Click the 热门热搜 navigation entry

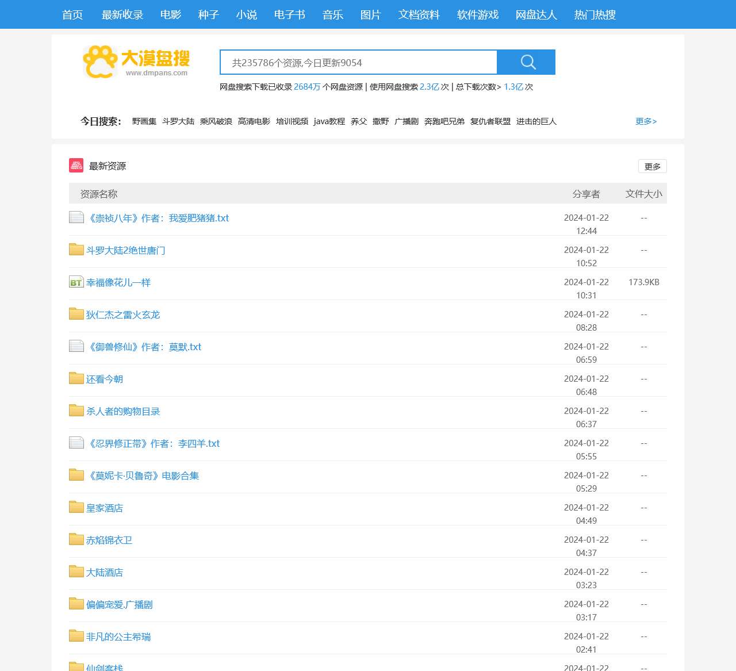(594, 14)
